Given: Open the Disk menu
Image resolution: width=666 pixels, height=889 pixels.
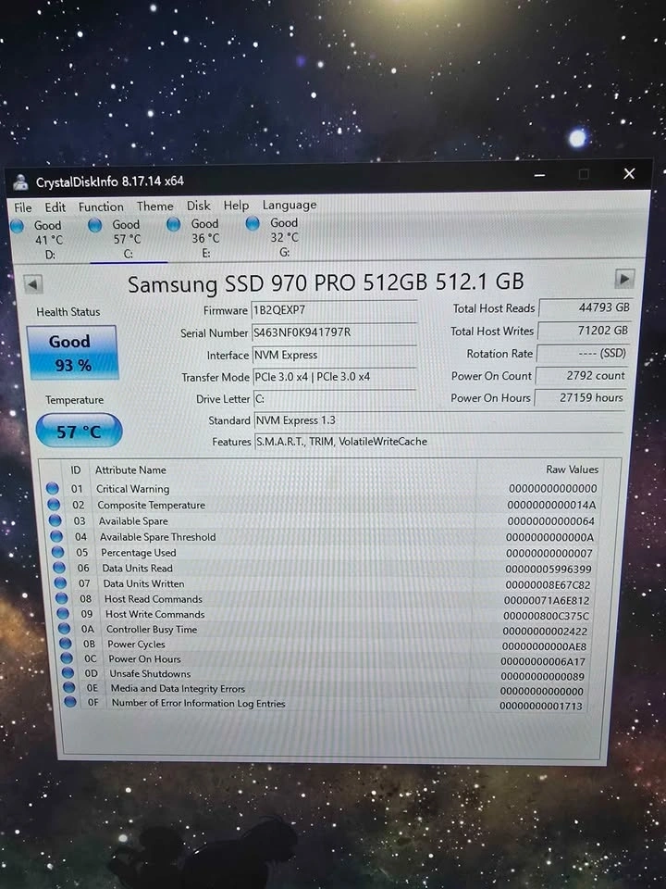Looking at the screenshot, I should pos(199,206).
